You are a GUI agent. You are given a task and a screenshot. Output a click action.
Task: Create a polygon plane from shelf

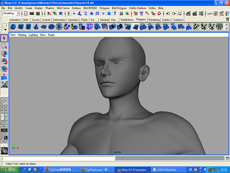[x=43, y=27]
